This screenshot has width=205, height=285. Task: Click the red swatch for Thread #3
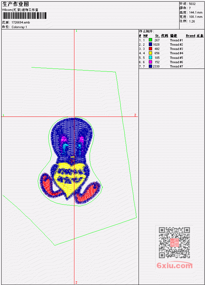(150, 49)
